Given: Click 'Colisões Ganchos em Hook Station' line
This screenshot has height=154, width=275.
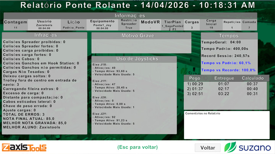Looking at the screenshot, I should click(x=41, y=63).
